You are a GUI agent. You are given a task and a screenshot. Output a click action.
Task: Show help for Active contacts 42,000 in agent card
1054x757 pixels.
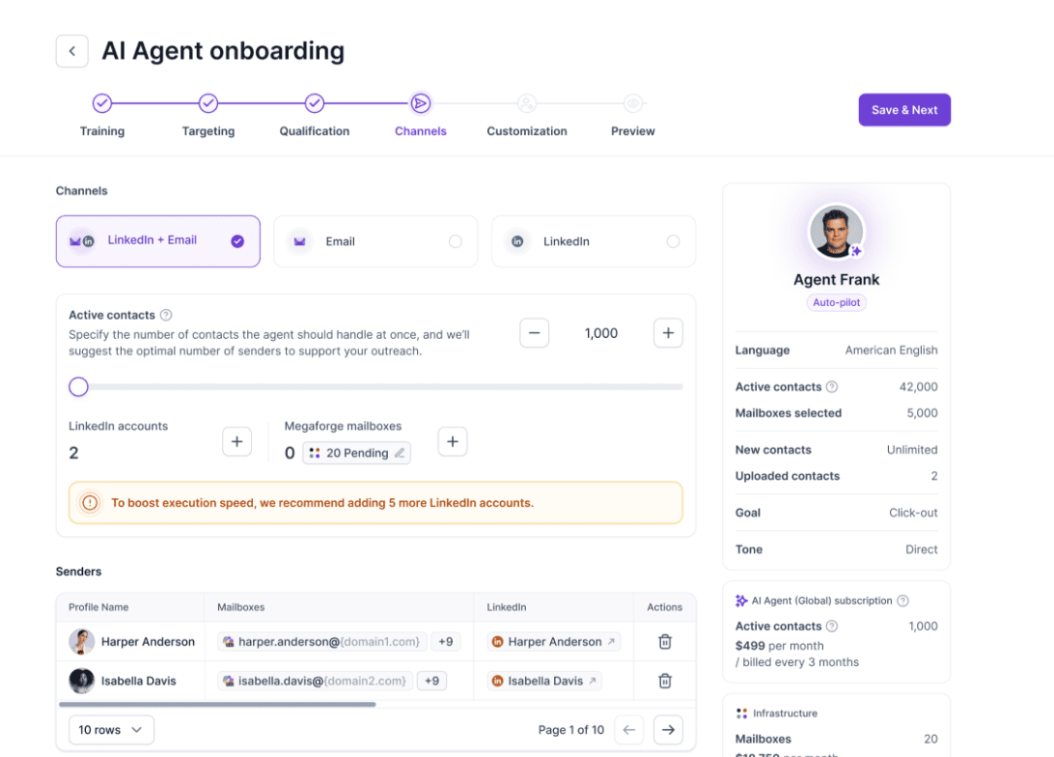tap(831, 386)
